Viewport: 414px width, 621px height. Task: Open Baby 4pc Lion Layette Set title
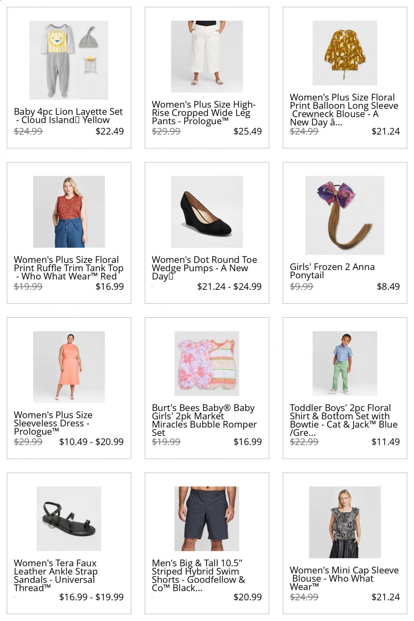68,116
